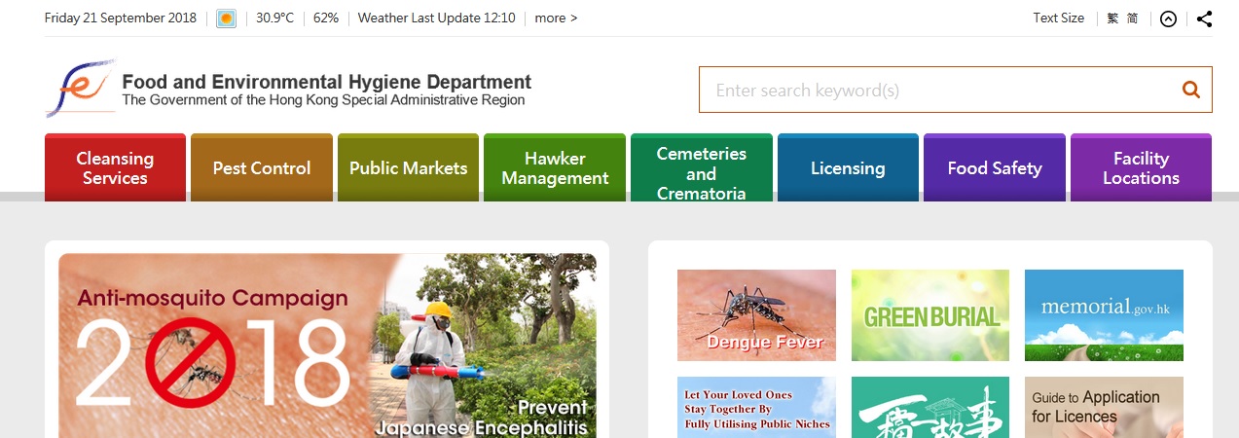Switch to Simplified Chinese (简)
Viewport: 1239px width, 438px height.
click(x=1132, y=18)
